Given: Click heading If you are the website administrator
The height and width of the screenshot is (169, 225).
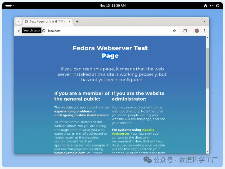Looking at the screenshot, I should (138, 96).
